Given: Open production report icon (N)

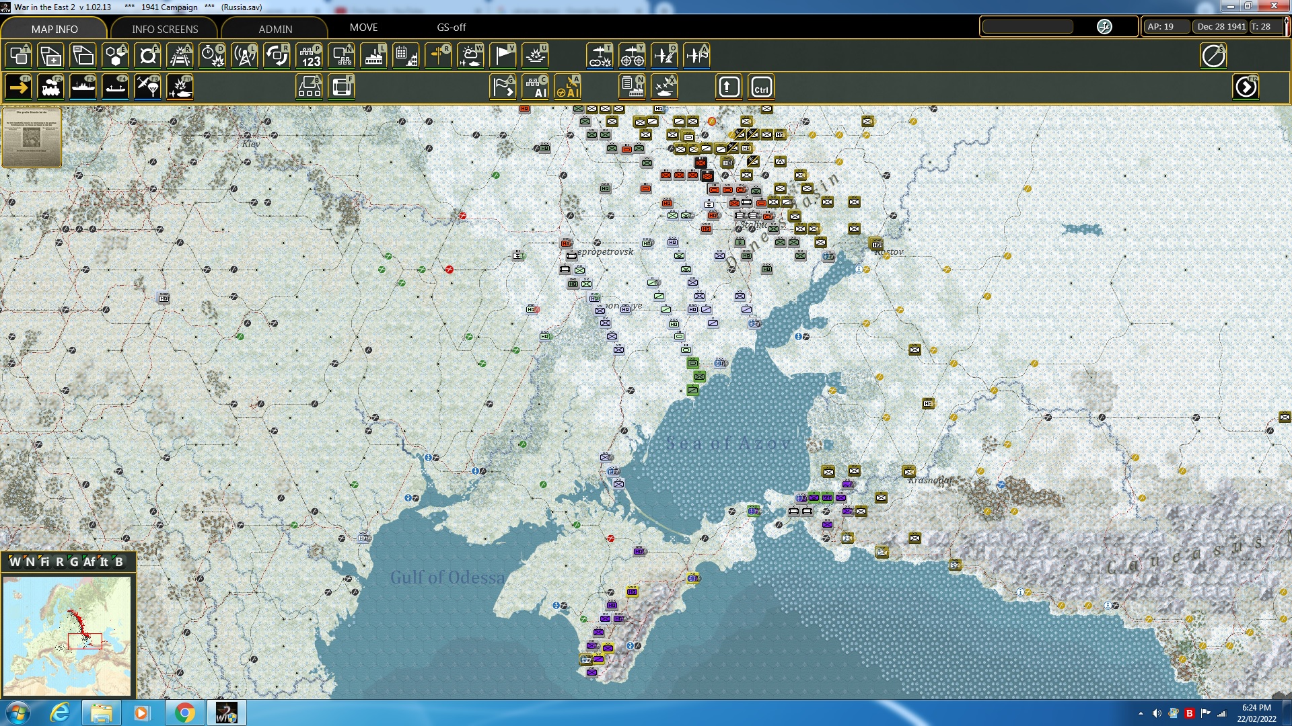Looking at the screenshot, I should coord(632,87).
